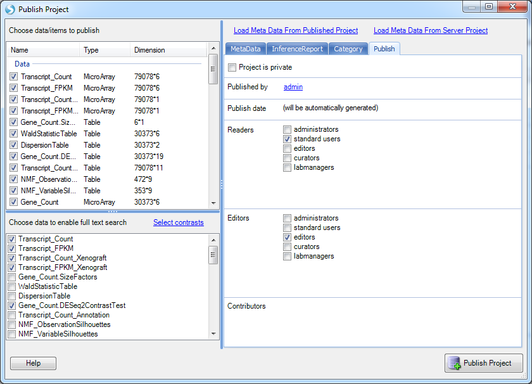Screen dimensions: 532x384
Task: Click the publish list scroll up arrow
Action: (x=213, y=48)
